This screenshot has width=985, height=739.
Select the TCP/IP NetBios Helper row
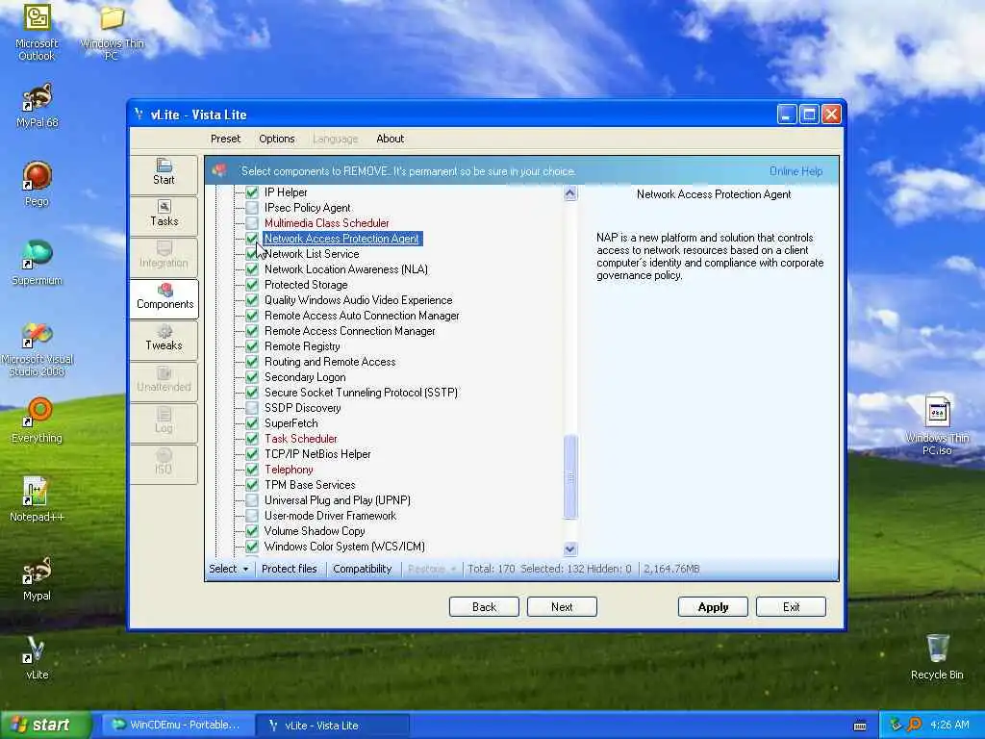click(317, 454)
